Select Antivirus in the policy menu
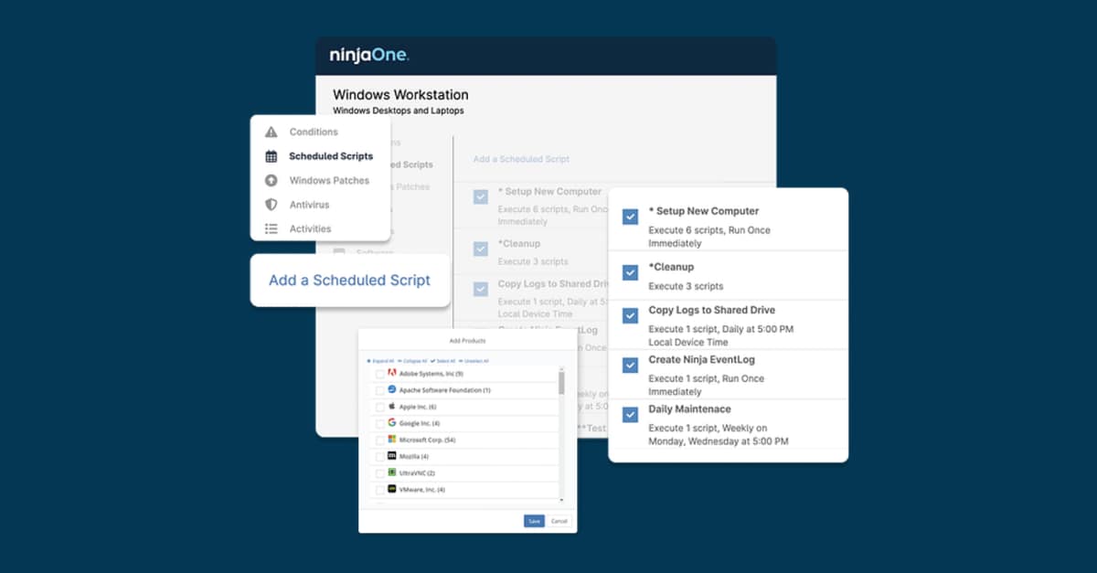The height and width of the screenshot is (573, 1097). pos(309,205)
